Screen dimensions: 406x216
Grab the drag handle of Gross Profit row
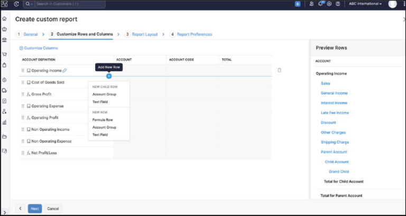tap(23, 94)
